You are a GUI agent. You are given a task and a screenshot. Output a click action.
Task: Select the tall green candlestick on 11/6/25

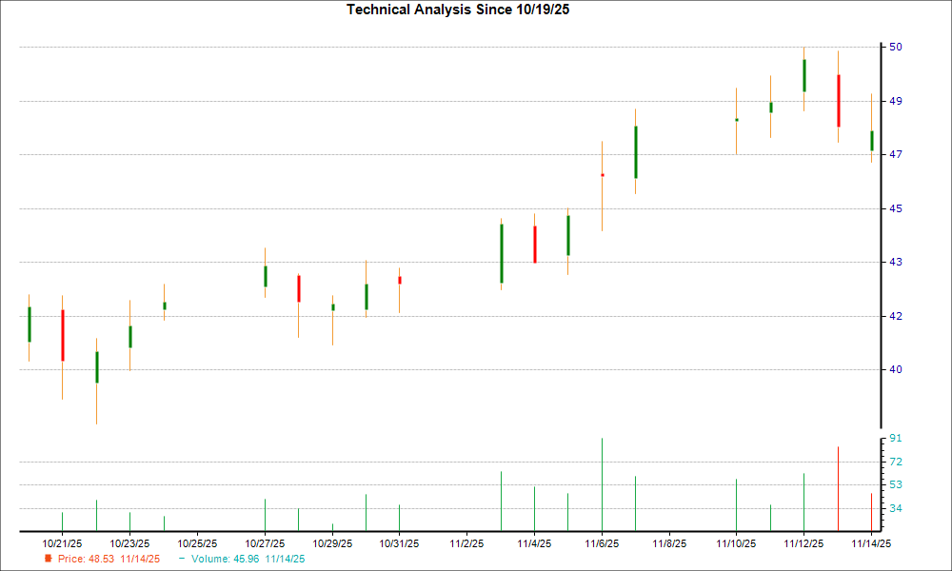click(x=635, y=152)
